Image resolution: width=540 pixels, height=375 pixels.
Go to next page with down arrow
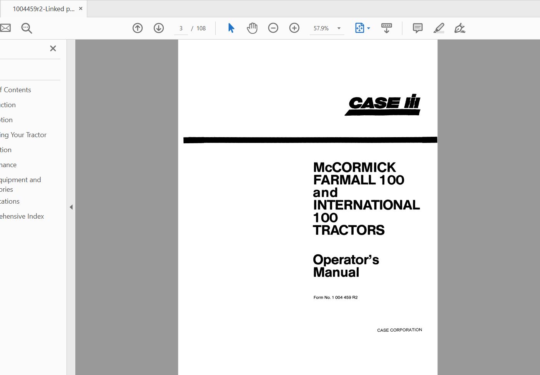tap(159, 28)
